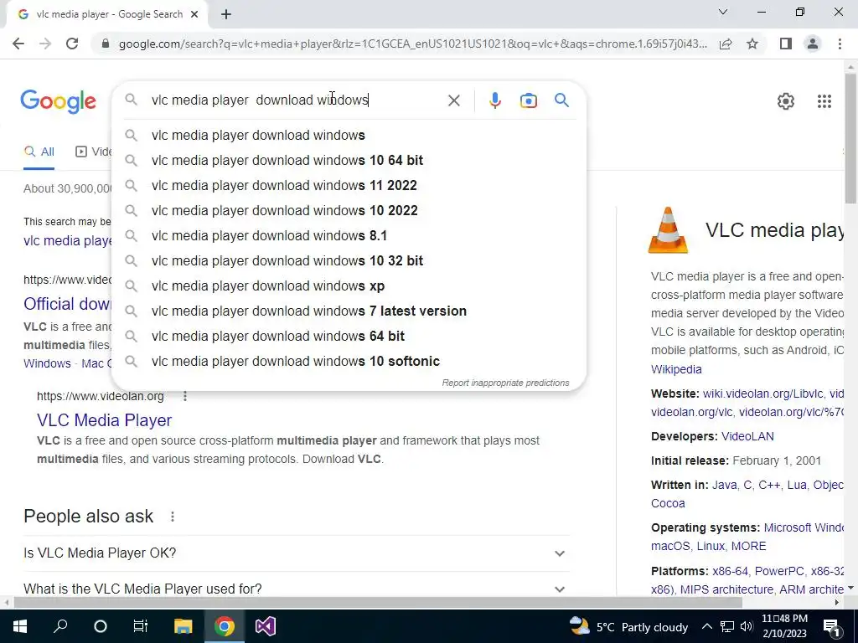Open search by image camera icon
858x643 pixels.
coord(528,100)
